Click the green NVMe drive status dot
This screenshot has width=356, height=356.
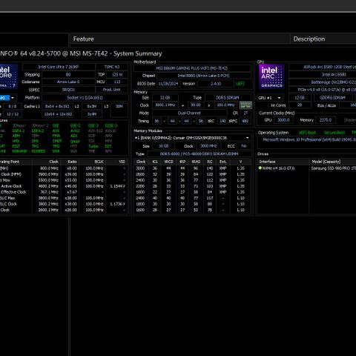coord(260,168)
